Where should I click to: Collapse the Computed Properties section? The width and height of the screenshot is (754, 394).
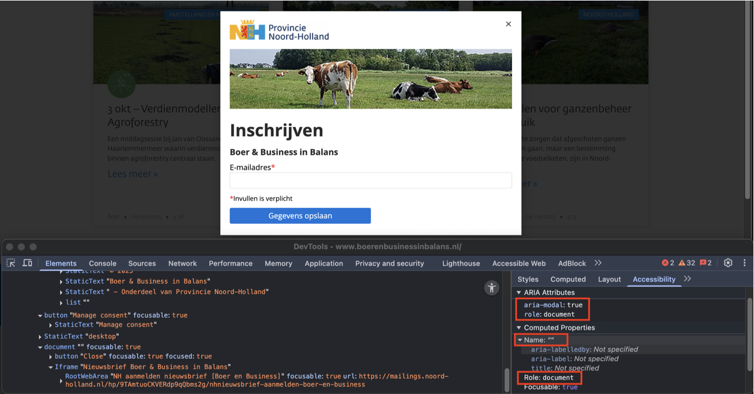519,328
